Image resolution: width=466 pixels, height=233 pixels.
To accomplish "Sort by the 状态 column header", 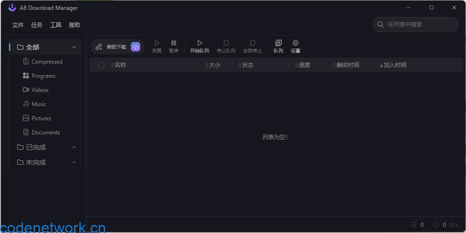I will tap(246, 65).
